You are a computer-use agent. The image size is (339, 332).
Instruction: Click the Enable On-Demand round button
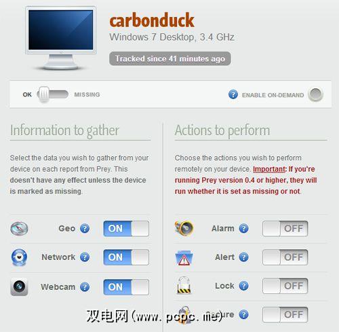pyautogui.click(x=315, y=94)
